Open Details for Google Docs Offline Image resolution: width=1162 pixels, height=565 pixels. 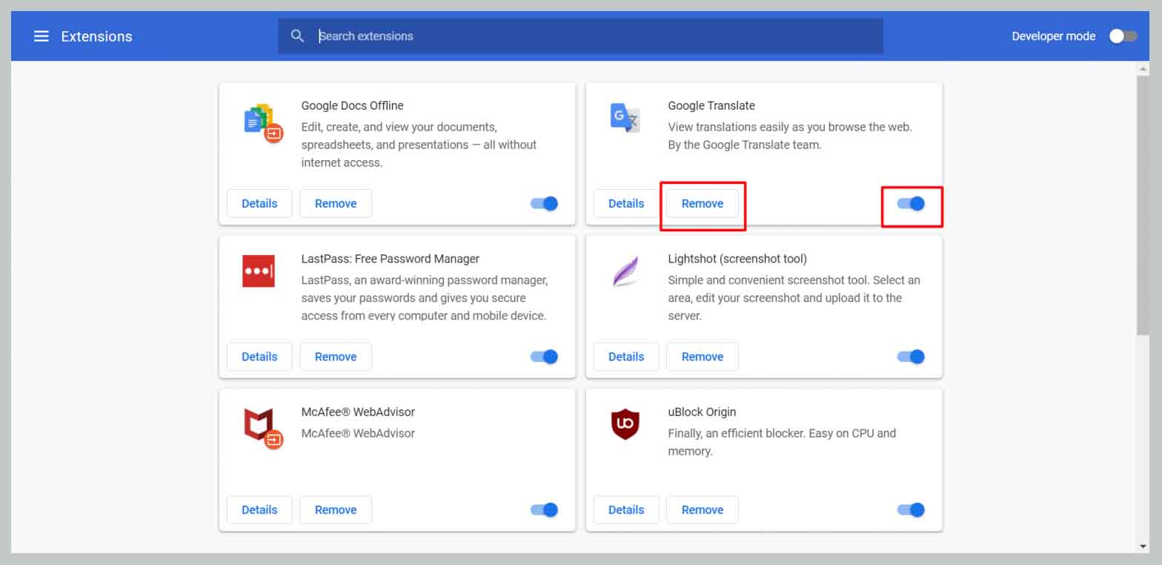[259, 203]
